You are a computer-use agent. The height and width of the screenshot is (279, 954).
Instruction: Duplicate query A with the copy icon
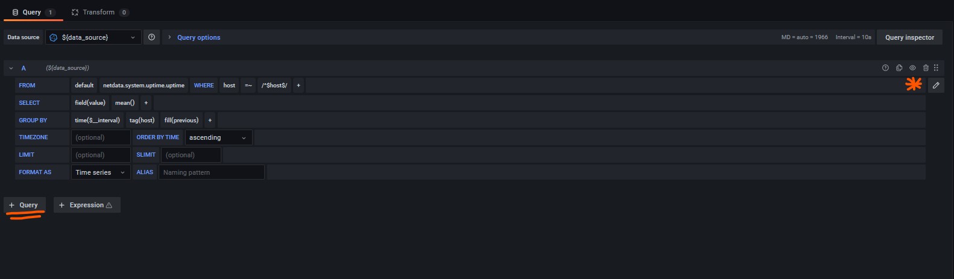tap(899, 68)
